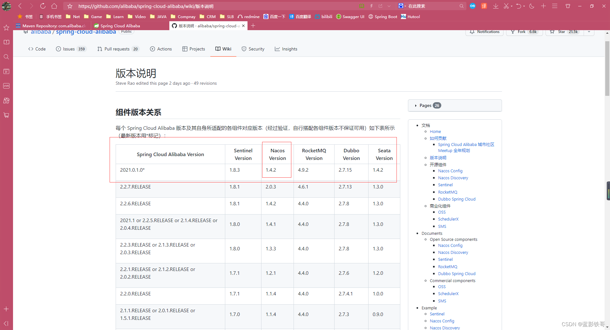Screen dimensions: 610x330
Task: Open 如何贡献 link in wiki sidebar
Action: point(438,138)
